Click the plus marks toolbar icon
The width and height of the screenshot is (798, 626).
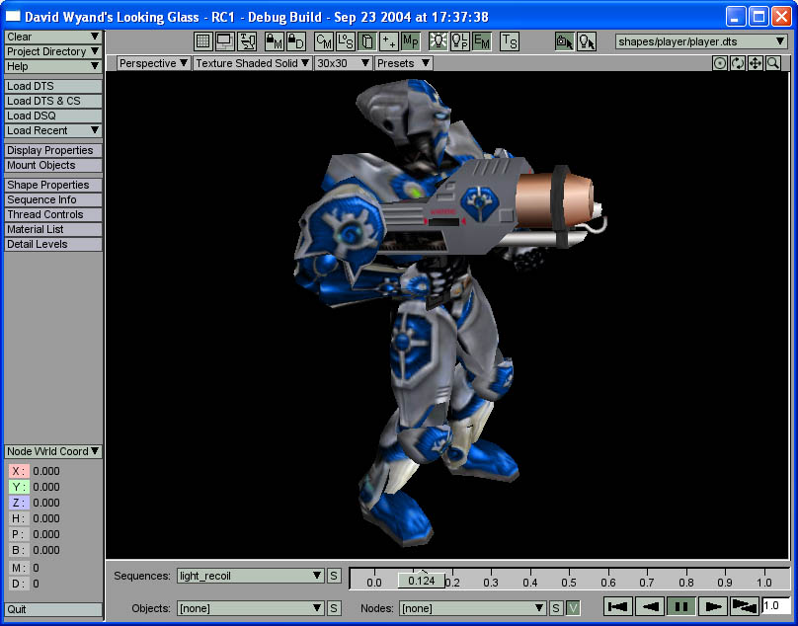click(x=389, y=41)
